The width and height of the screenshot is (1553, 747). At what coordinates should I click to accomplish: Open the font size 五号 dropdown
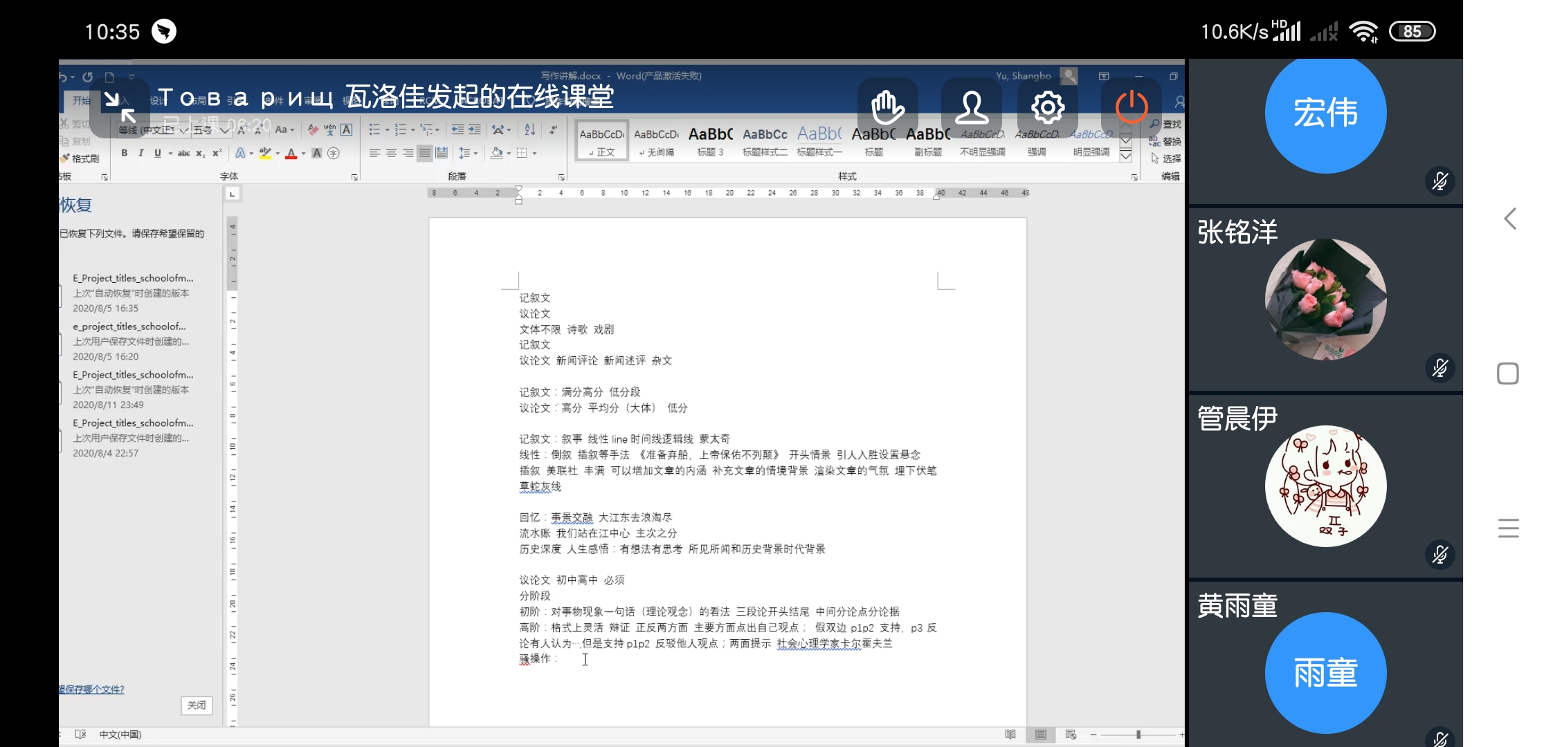pyautogui.click(x=224, y=130)
